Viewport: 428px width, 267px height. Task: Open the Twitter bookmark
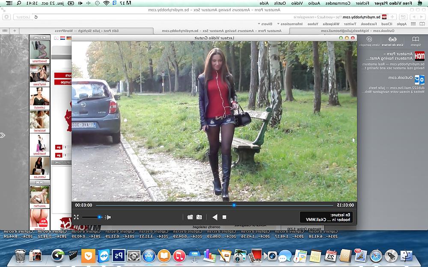coord(350,24)
